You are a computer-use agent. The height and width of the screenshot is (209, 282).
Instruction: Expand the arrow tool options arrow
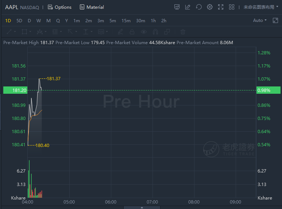click(x=76, y=32)
